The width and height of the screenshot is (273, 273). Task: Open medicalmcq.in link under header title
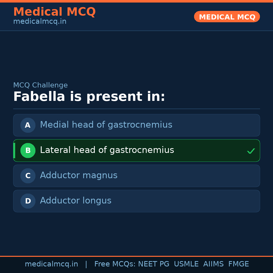coord(40,22)
